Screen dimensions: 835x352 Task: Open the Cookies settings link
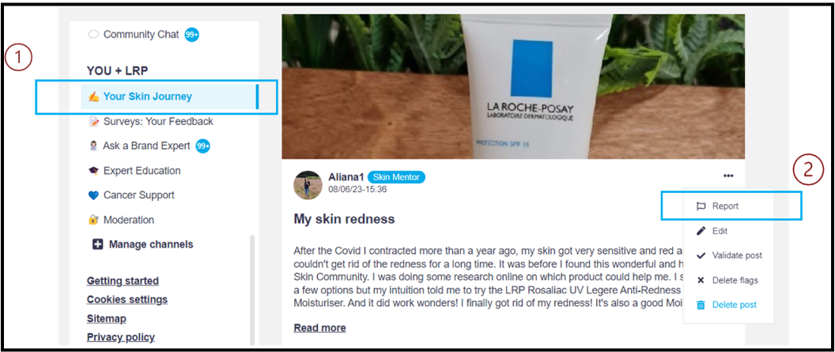127,299
